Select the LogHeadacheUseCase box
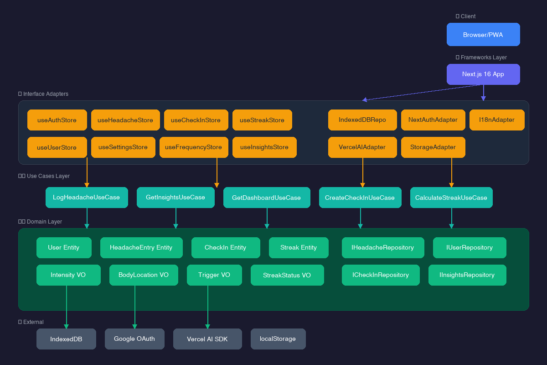The height and width of the screenshot is (365, 547). [87, 198]
